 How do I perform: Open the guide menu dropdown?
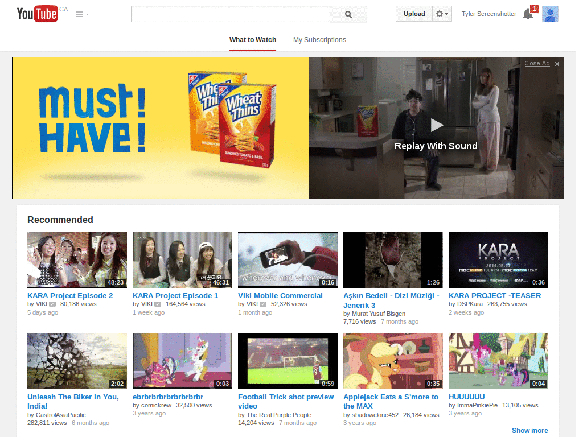[82, 14]
